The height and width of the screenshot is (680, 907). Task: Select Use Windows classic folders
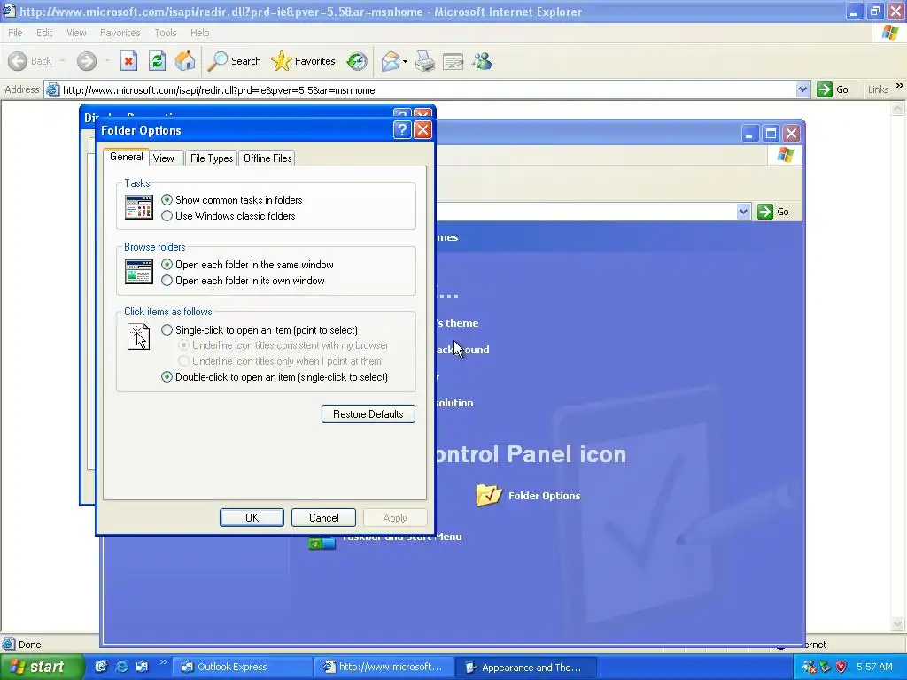229,216
